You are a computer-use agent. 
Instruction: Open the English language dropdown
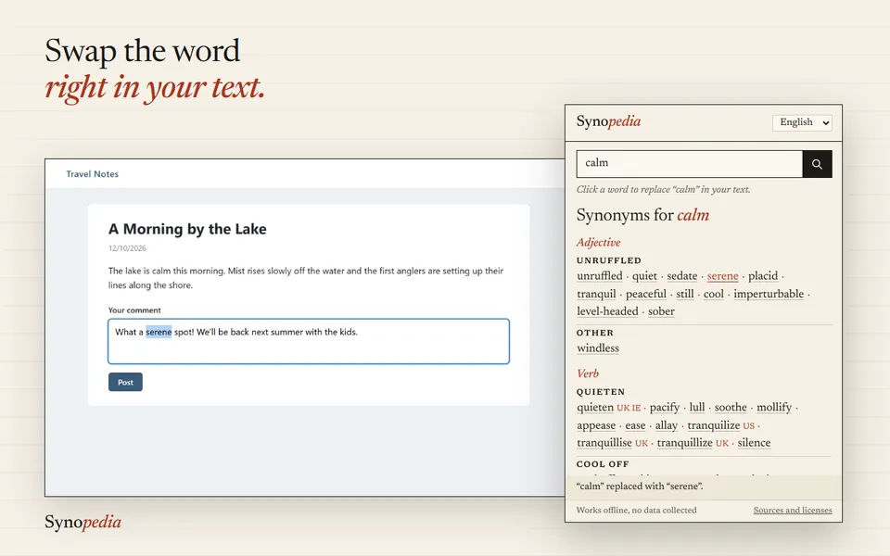point(802,122)
